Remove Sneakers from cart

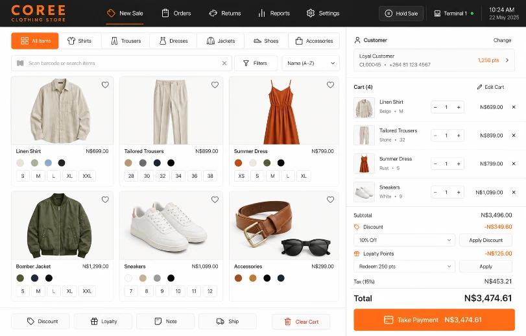(514, 192)
